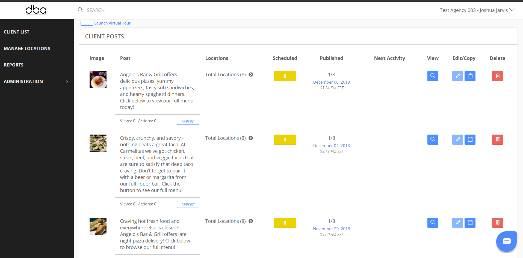Go to Manage Locations

(27, 48)
